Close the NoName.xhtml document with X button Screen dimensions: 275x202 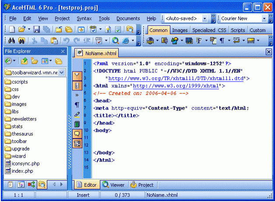269,52
